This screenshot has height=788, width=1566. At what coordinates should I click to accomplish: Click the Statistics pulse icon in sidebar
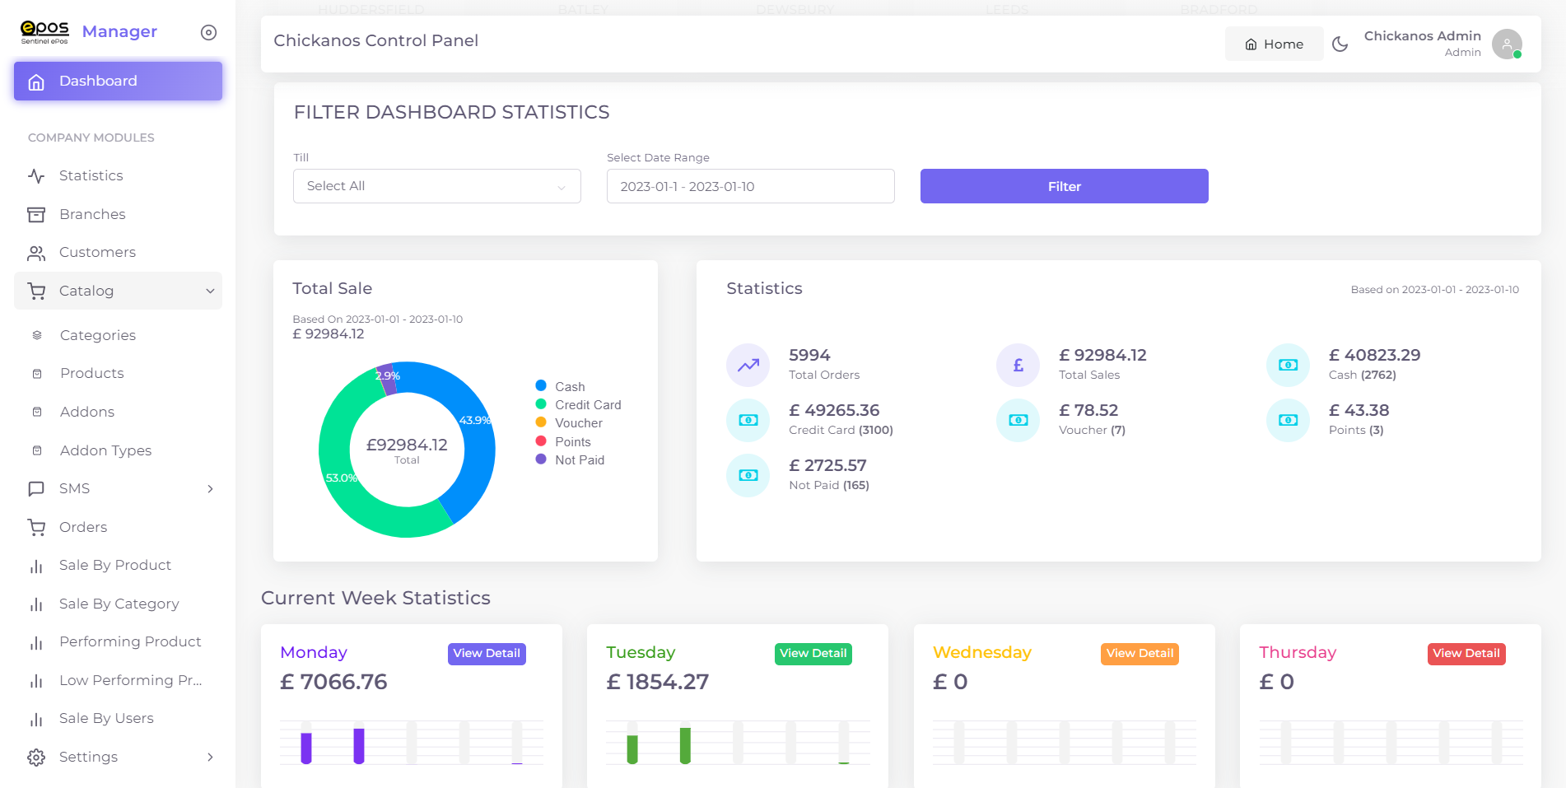(x=36, y=176)
